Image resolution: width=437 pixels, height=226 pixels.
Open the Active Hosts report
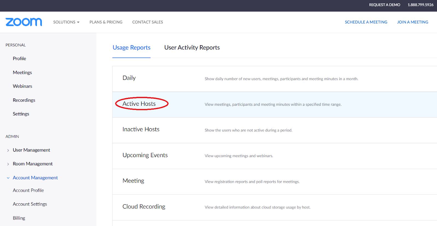tap(139, 104)
